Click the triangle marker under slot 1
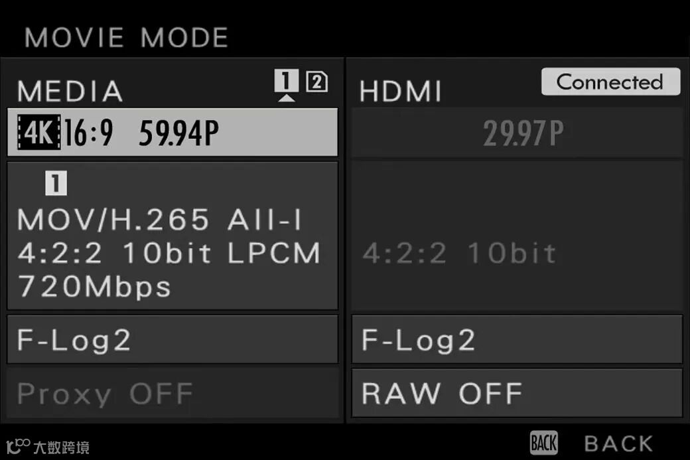 (287, 98)
